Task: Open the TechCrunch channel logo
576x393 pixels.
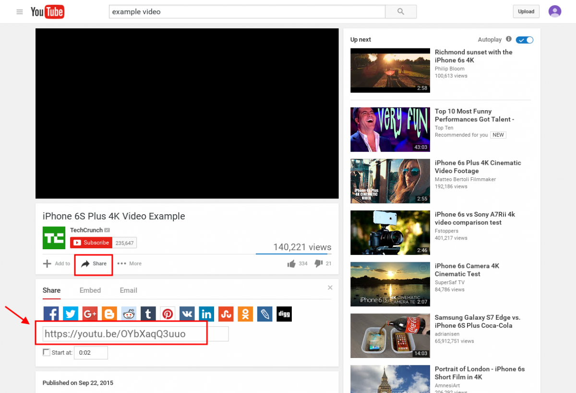Action: pyautogui.click(x=54, y=238)
